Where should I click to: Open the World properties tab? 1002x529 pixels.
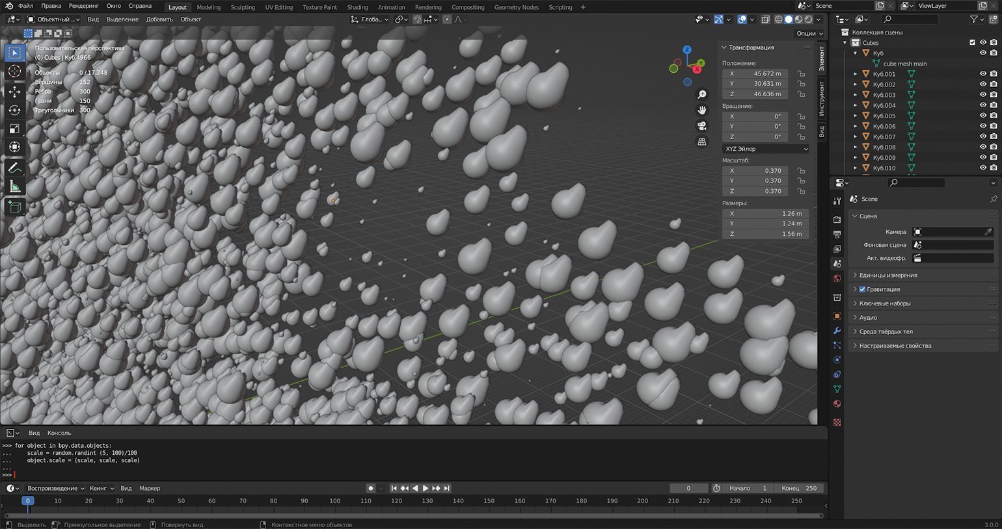837,278
